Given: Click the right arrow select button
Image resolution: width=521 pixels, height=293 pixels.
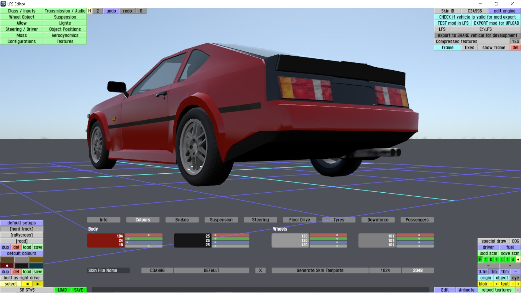Looking at the screenshot, I should coord(38,284).
